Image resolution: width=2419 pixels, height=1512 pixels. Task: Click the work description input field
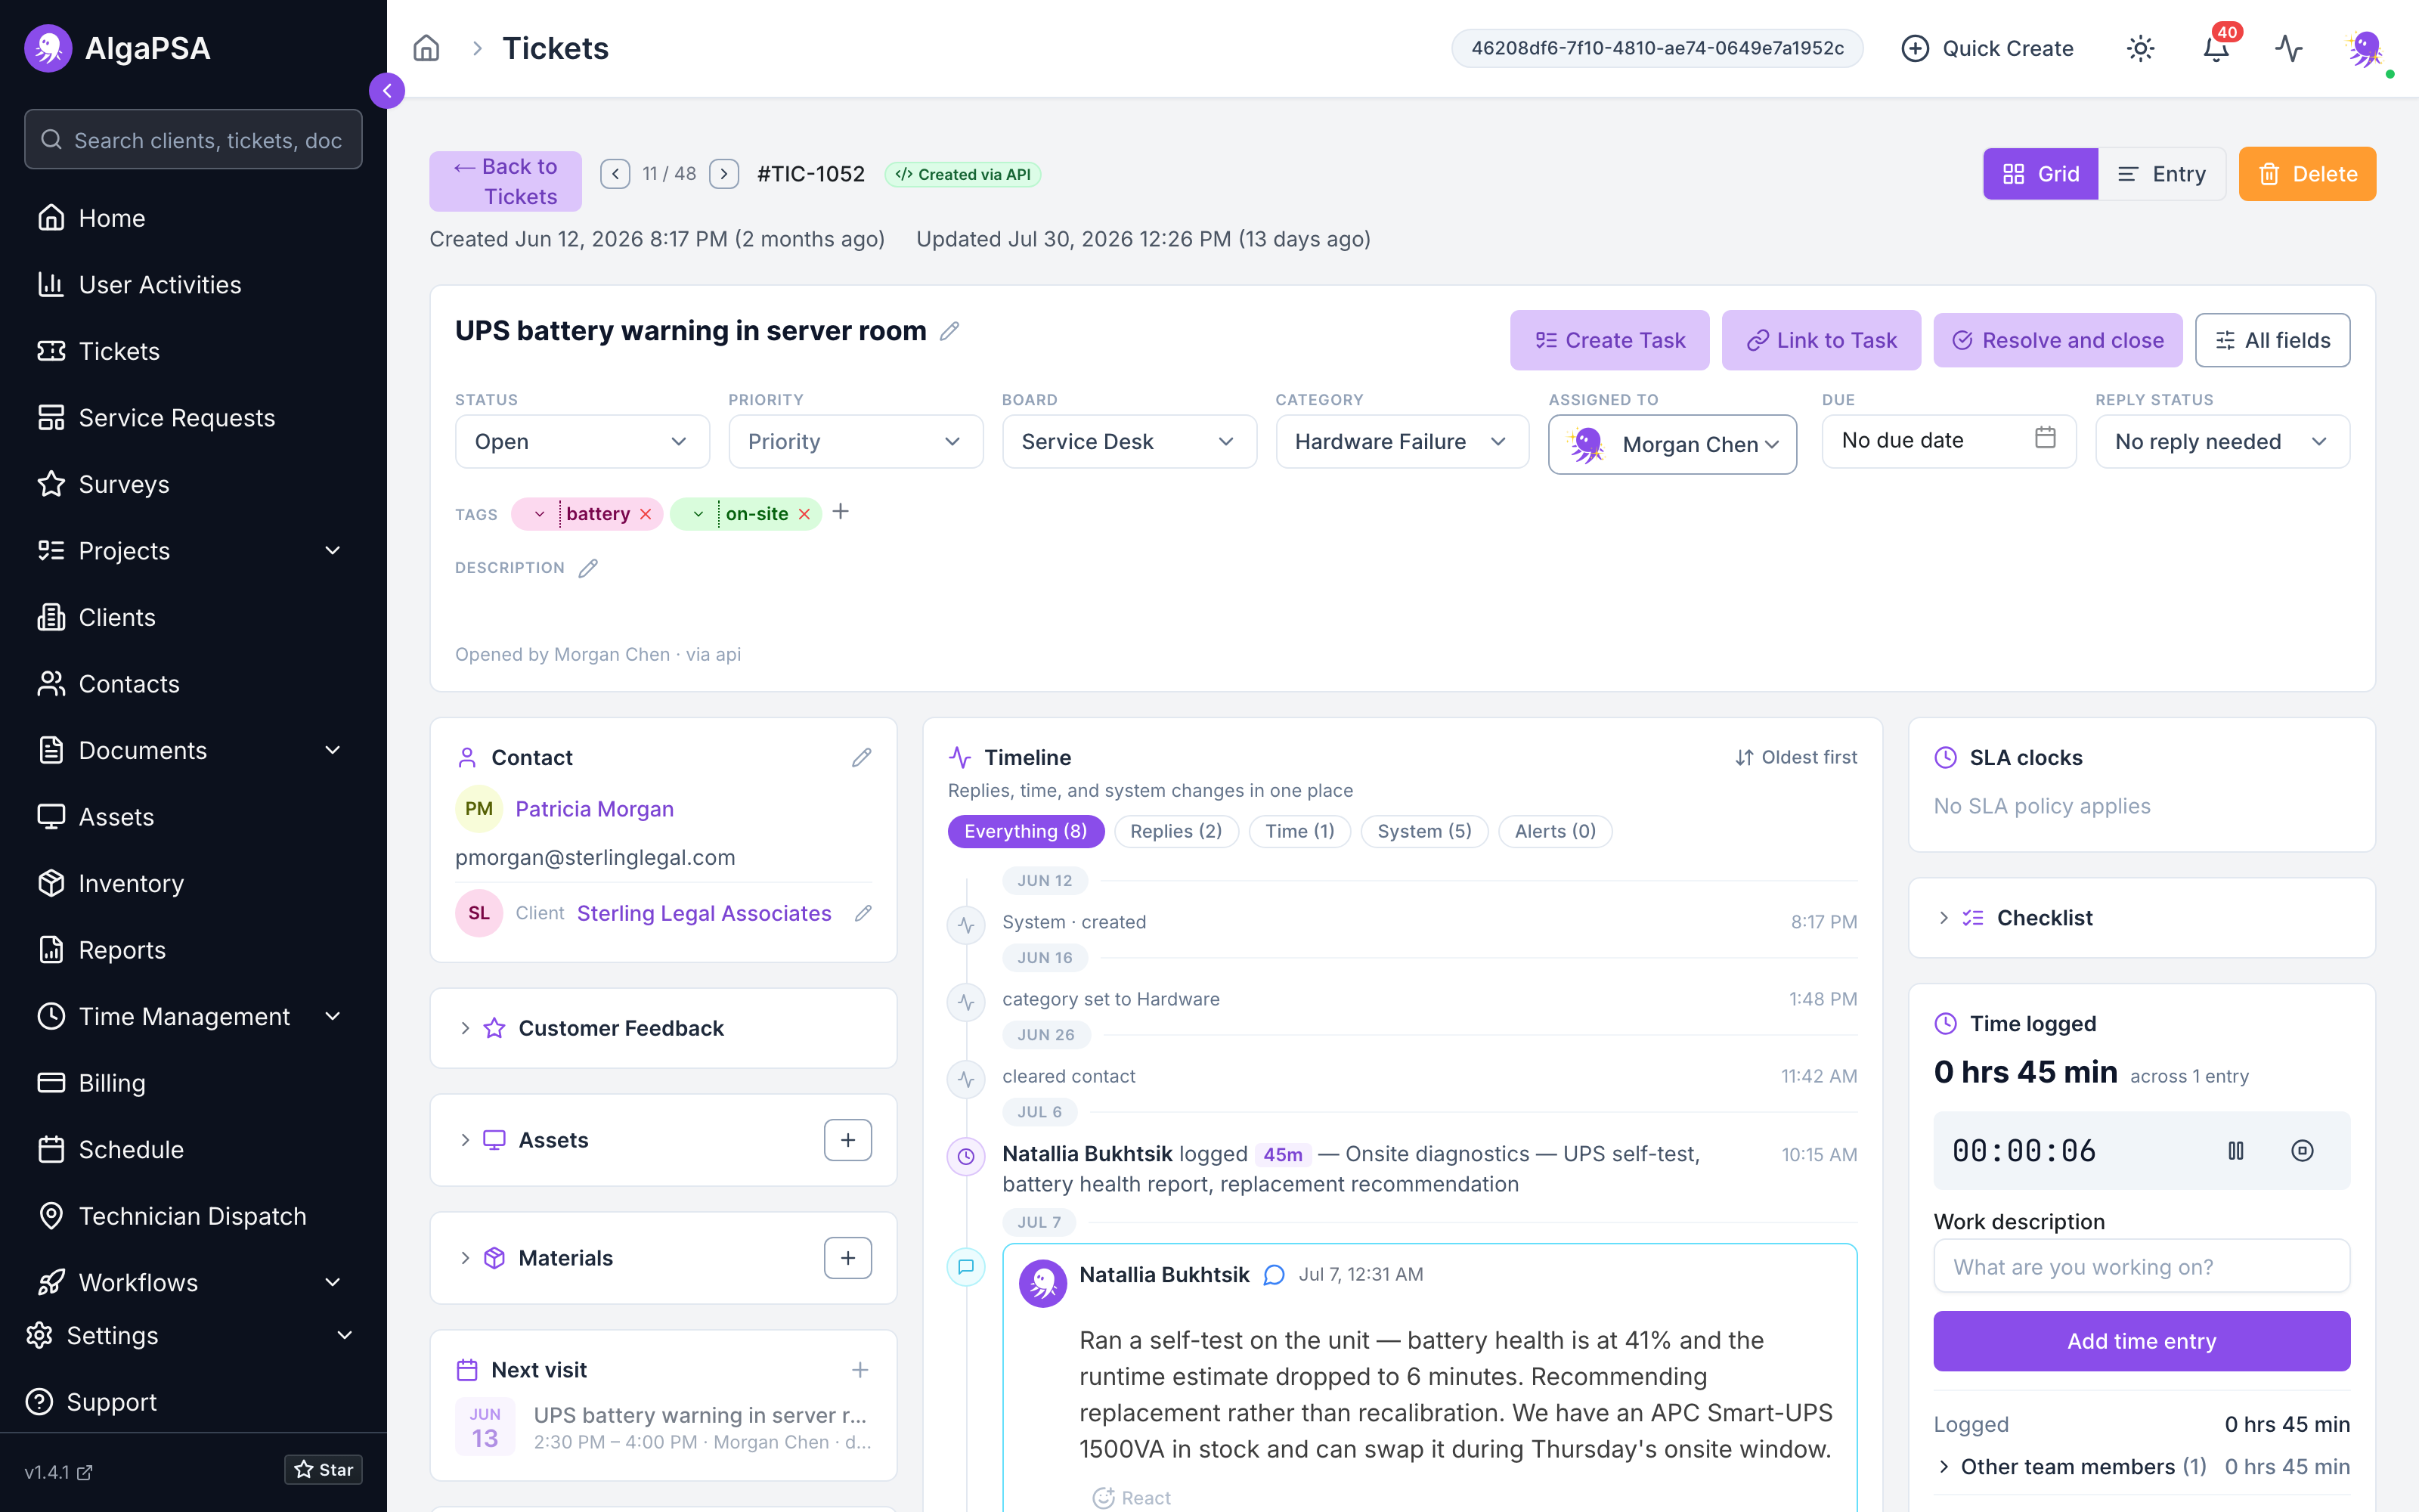pos(2141,1267)
